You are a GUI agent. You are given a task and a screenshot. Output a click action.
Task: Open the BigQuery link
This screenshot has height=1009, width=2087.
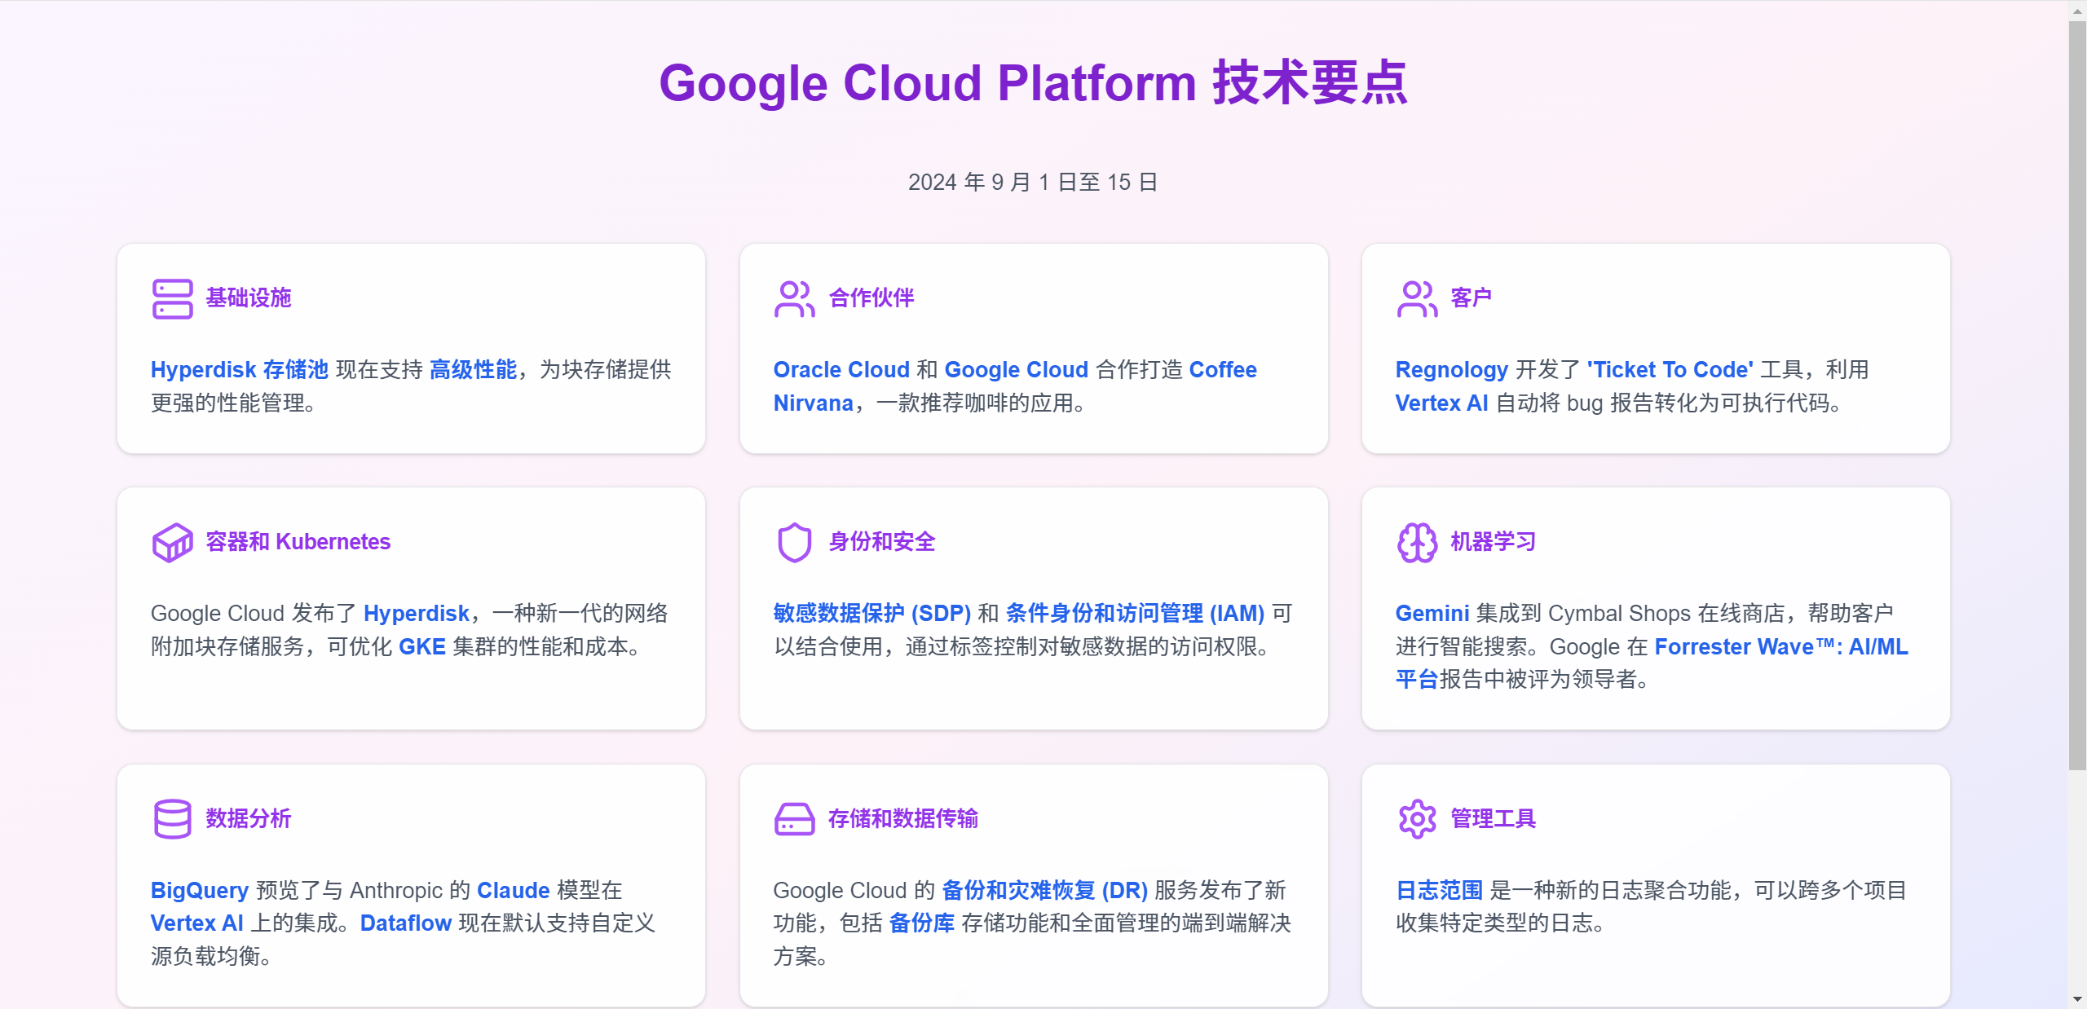click(198, 890)
